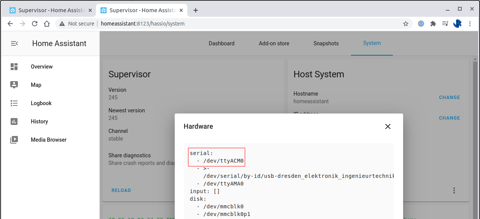Image resolution: width=480 pixels, height=219 pixels.
Task: Click the Host System card heading
Action: (x=319, y=74)
